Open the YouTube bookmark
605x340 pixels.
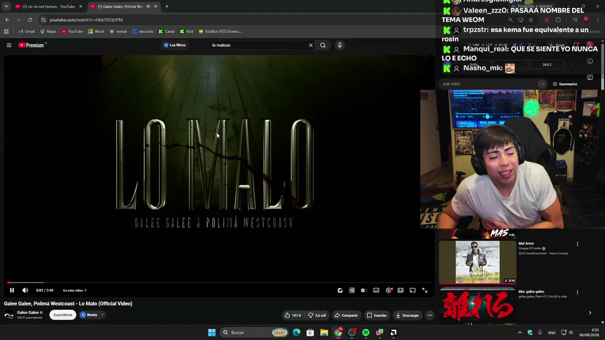pos(72,32)
